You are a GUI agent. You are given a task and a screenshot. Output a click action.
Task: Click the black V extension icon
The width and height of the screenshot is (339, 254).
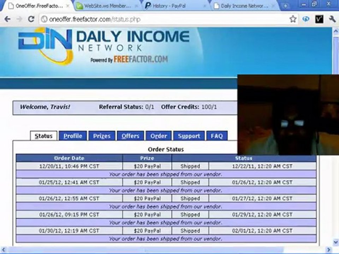click(319, 19)
